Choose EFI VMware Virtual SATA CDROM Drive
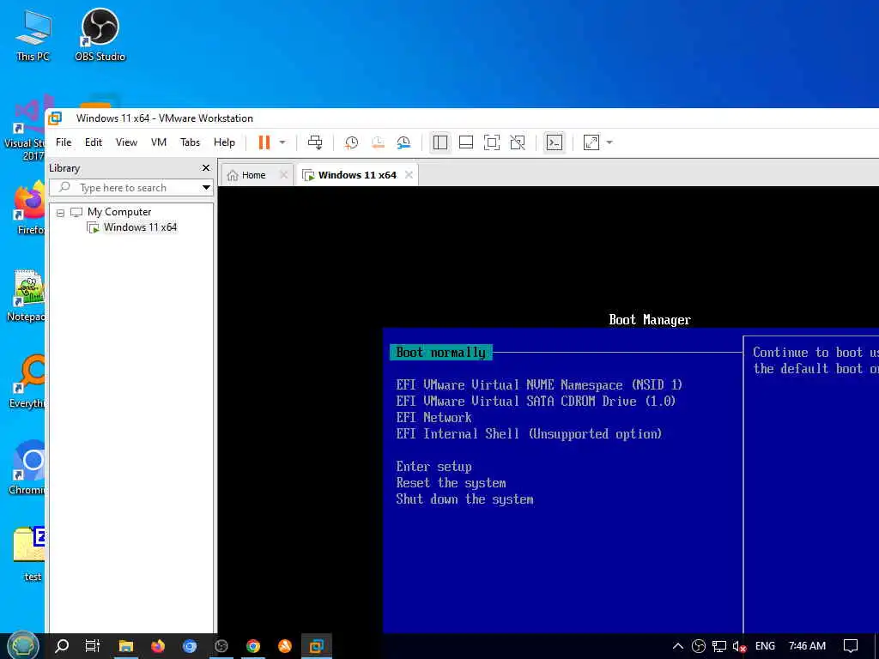 [536, 402]
